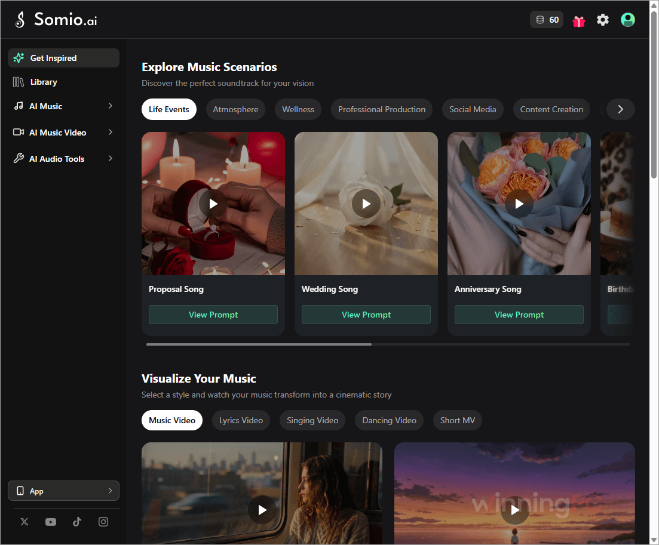Click the red gift box icon
The height and width of the screenshot is (545, 659).
(579, 20)
